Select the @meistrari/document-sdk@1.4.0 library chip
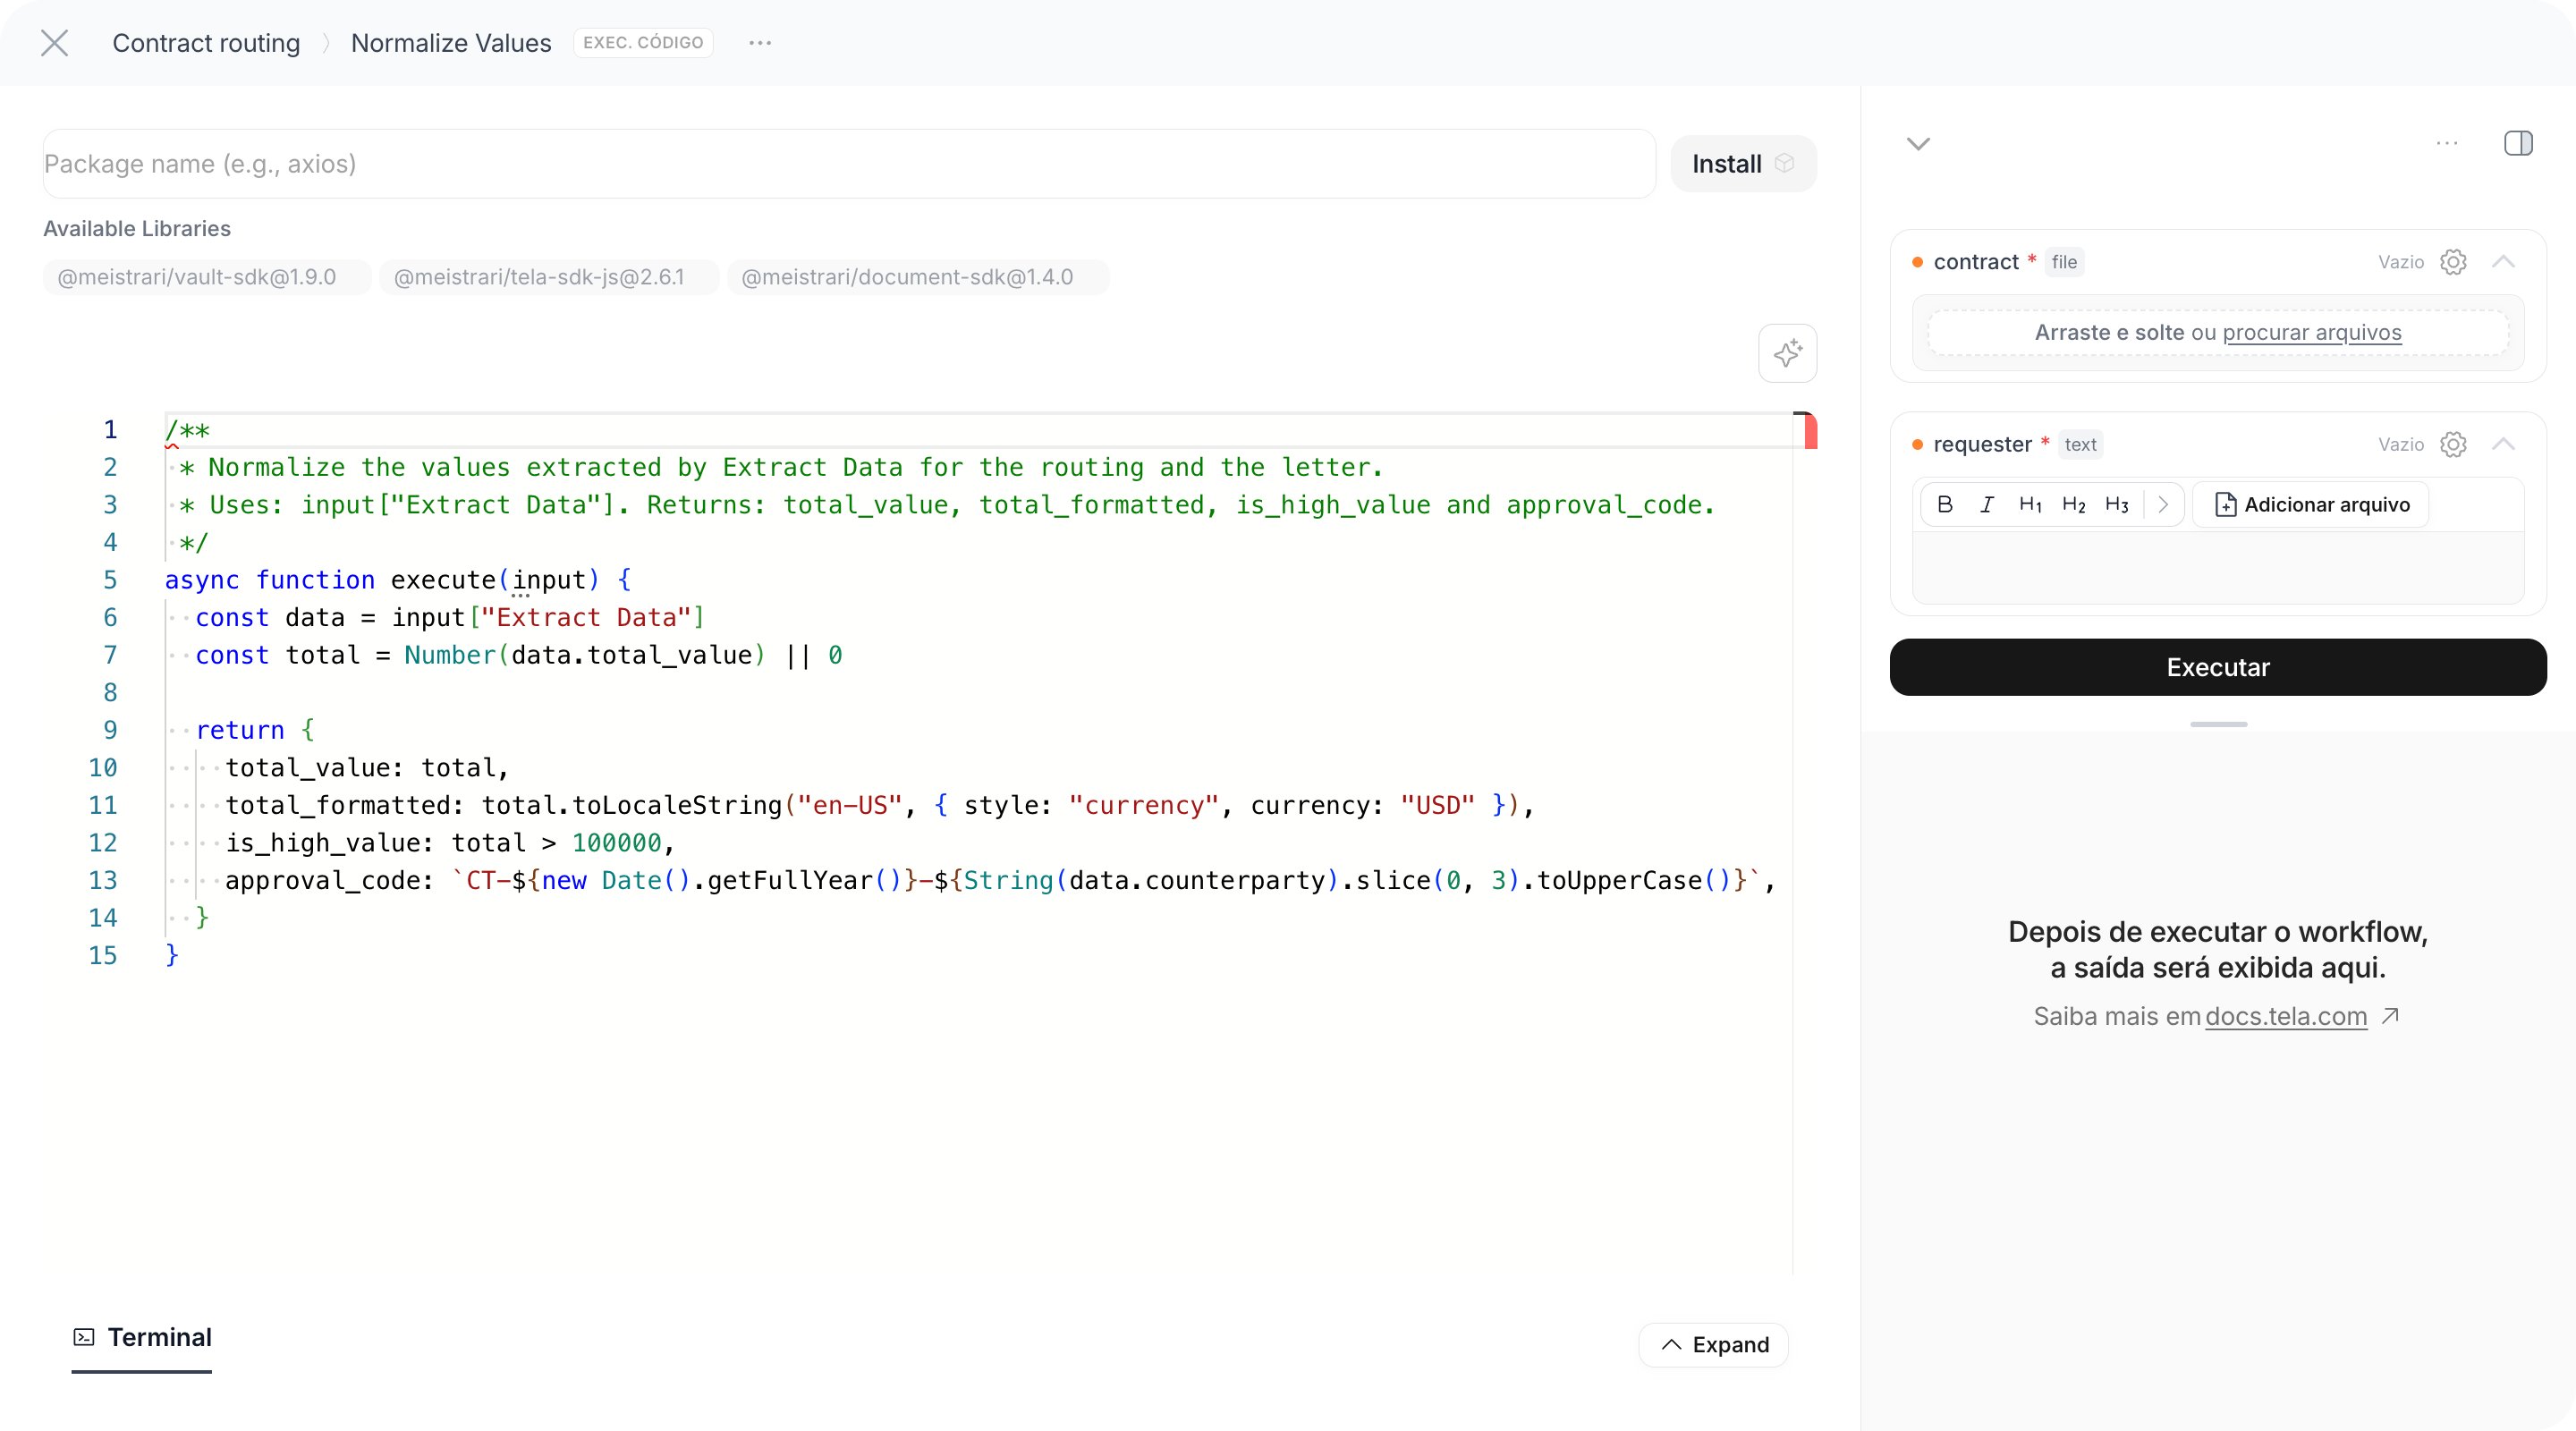This screenshot has height=1431, width=2576. [917, 277]
